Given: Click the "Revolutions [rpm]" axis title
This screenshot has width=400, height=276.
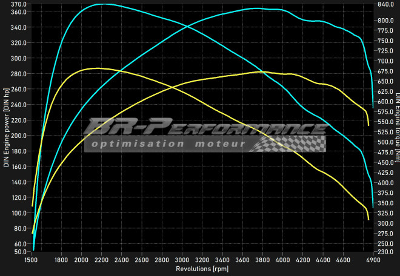Looking at the screenshot, I should (x=202, y=269).
